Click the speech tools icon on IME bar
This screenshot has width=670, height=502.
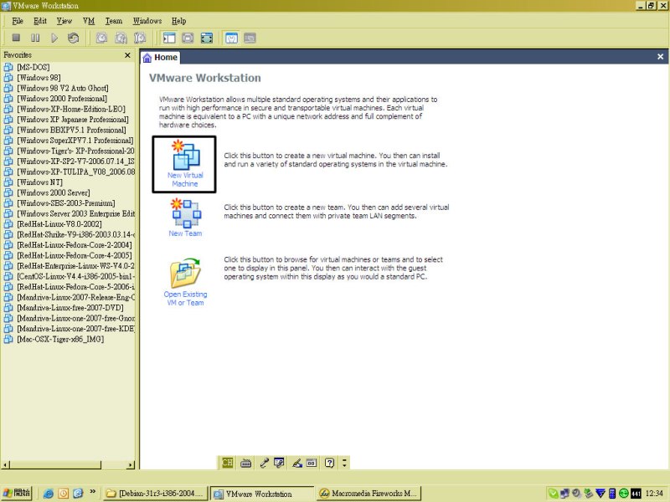[279, 463]
